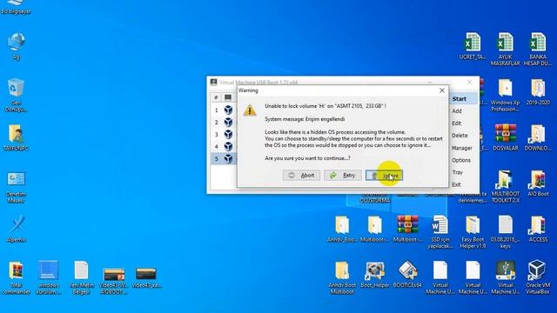Open the Multiboot- folder icon
The width and height of the screenshot is (557, 313).
(x=374, y=229)
